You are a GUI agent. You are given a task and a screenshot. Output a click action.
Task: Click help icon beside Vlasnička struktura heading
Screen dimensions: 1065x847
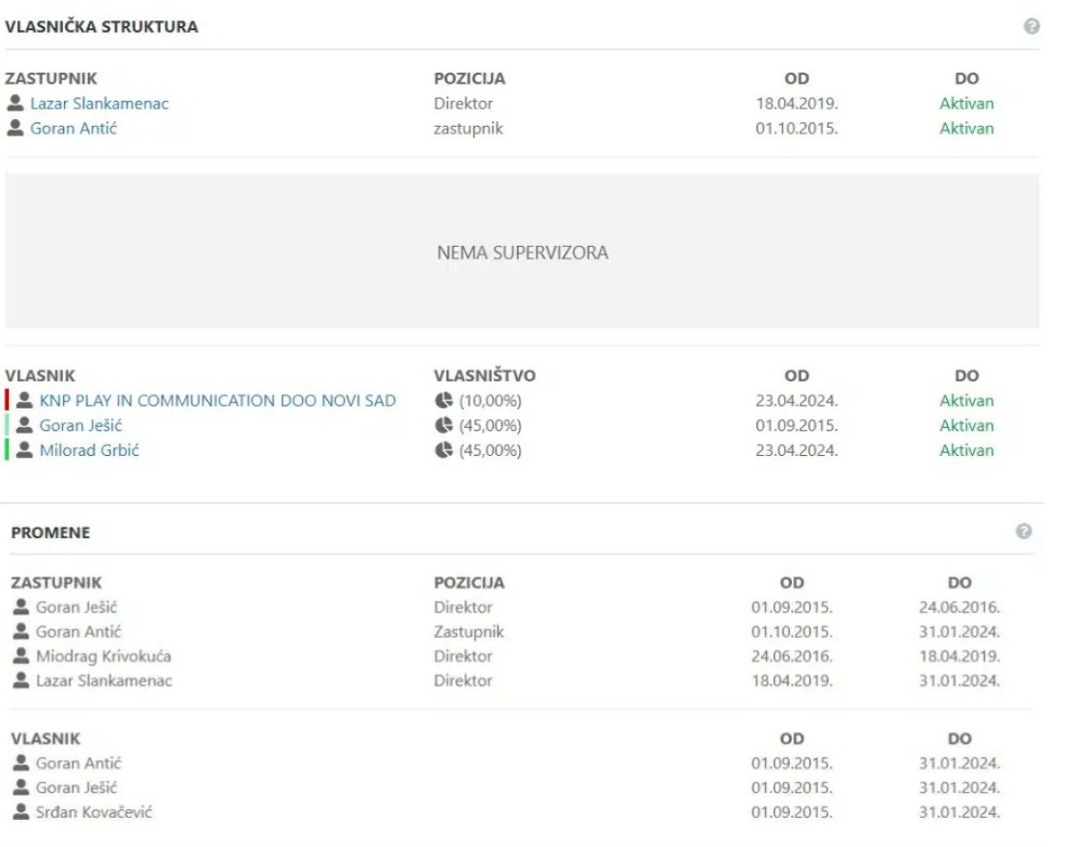click(1031, 27)
